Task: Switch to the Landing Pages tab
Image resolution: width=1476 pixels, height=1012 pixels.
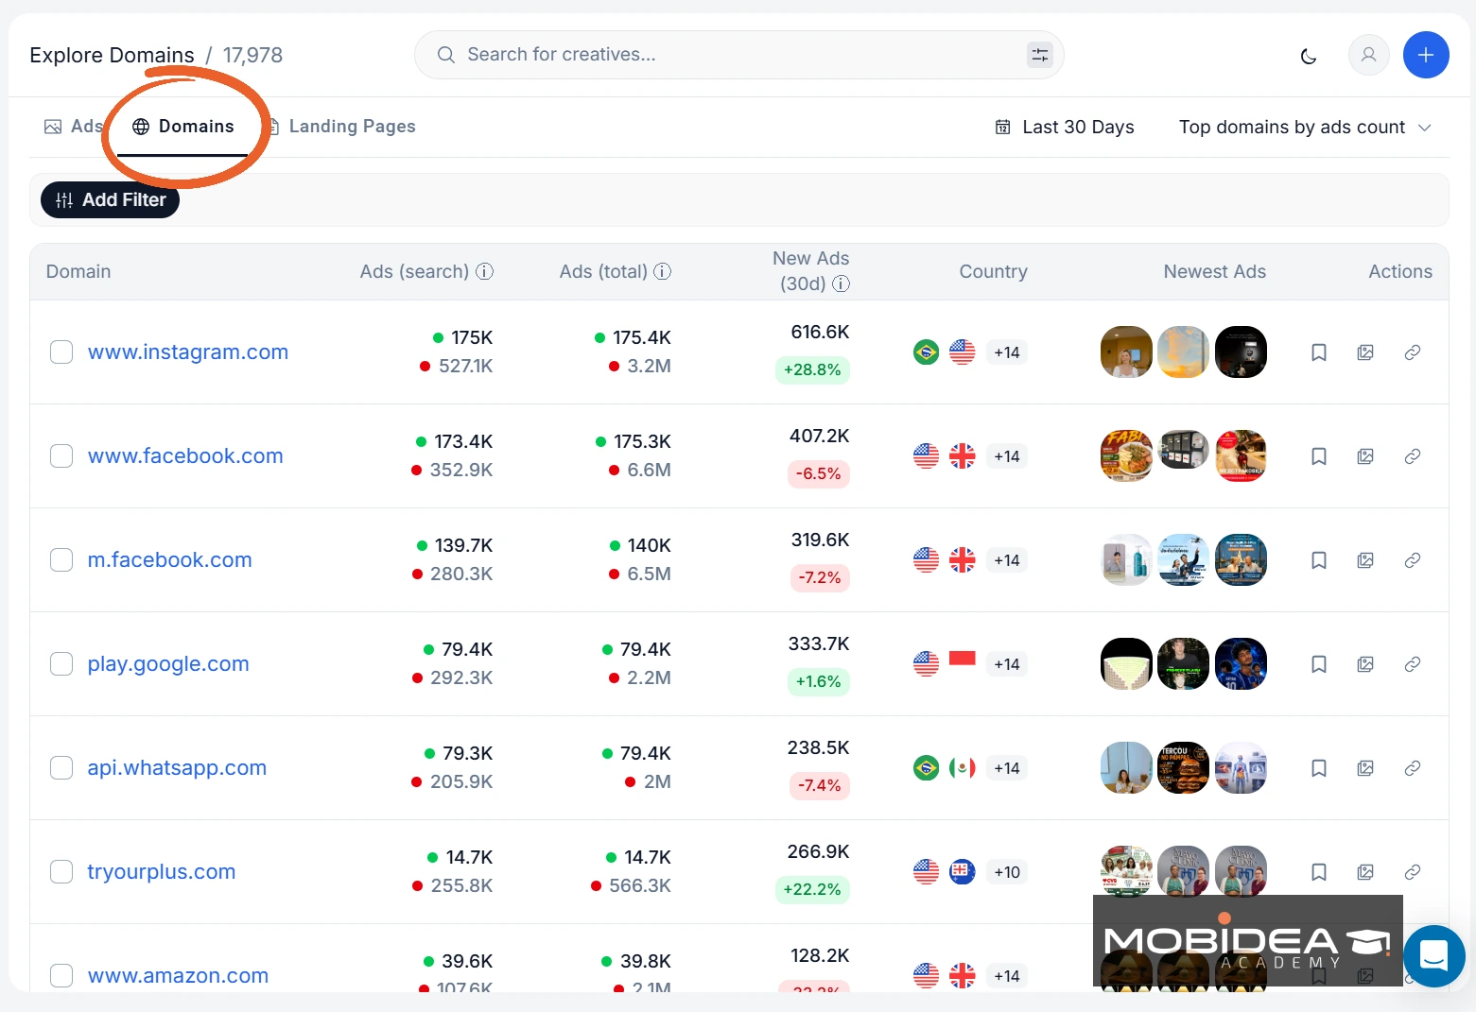Action: [340, 127]
